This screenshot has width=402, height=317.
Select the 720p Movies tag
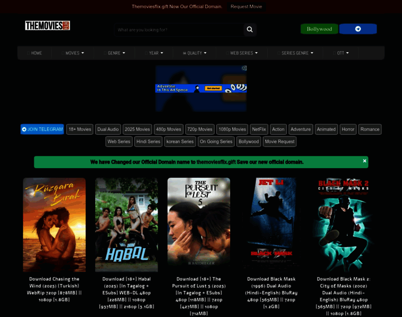coord(200,129)
